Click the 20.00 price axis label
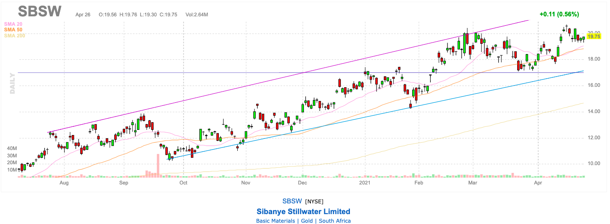This screenshot has height=224, width=610. [594, 33]
